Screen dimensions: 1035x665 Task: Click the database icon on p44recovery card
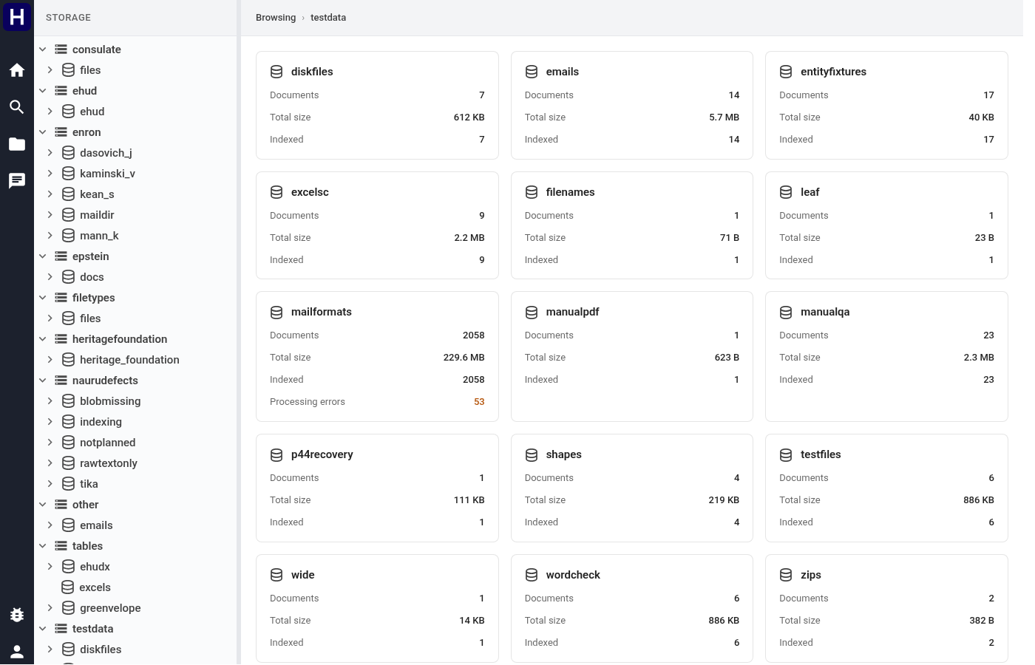(x=276, y=455)
